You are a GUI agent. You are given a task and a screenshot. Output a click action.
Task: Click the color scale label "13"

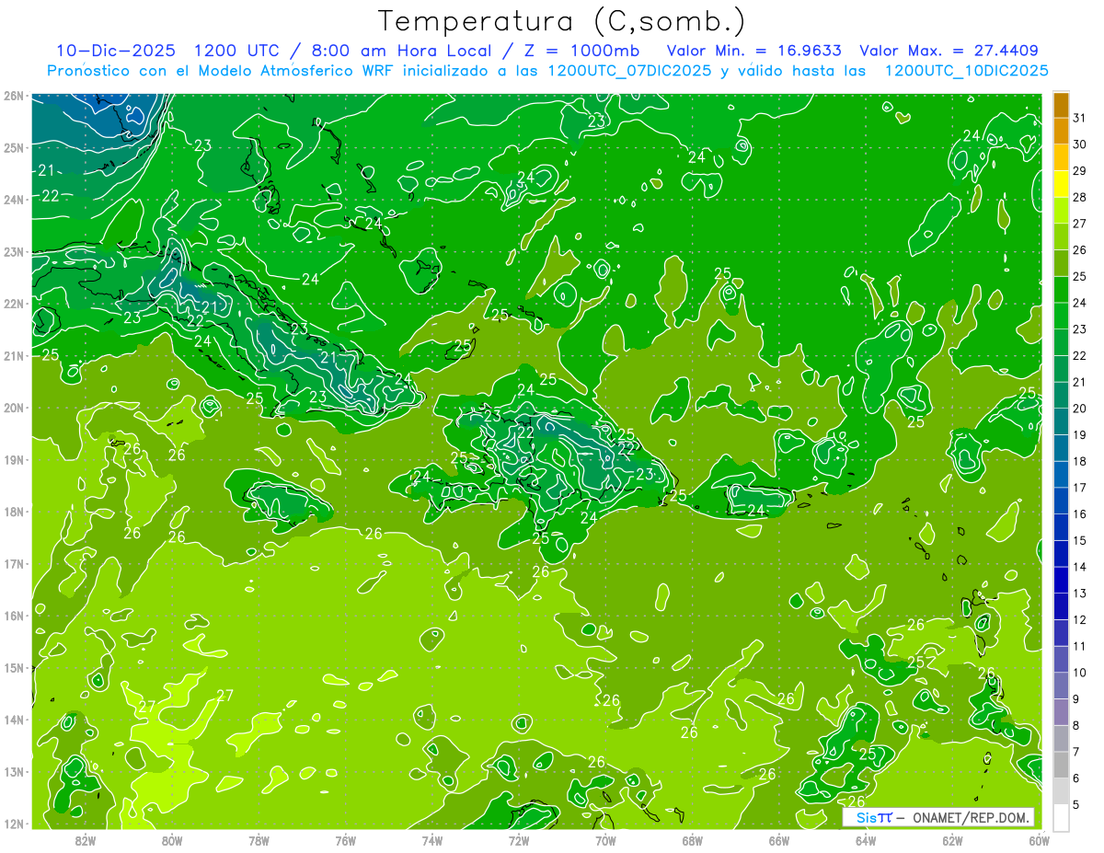click(1079, 594)
